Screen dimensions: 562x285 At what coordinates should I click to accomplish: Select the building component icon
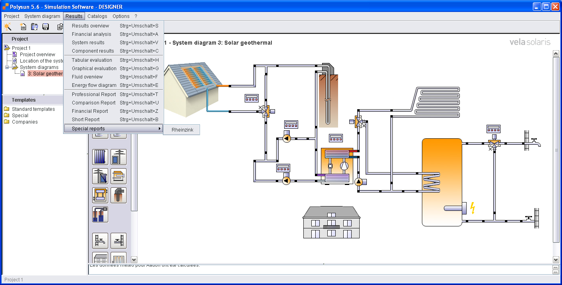[x=100, y=259]
